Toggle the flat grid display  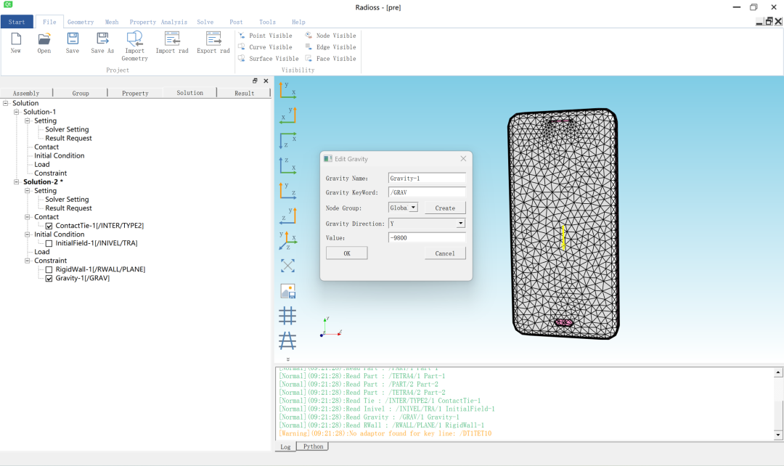[x=287, y=316]
